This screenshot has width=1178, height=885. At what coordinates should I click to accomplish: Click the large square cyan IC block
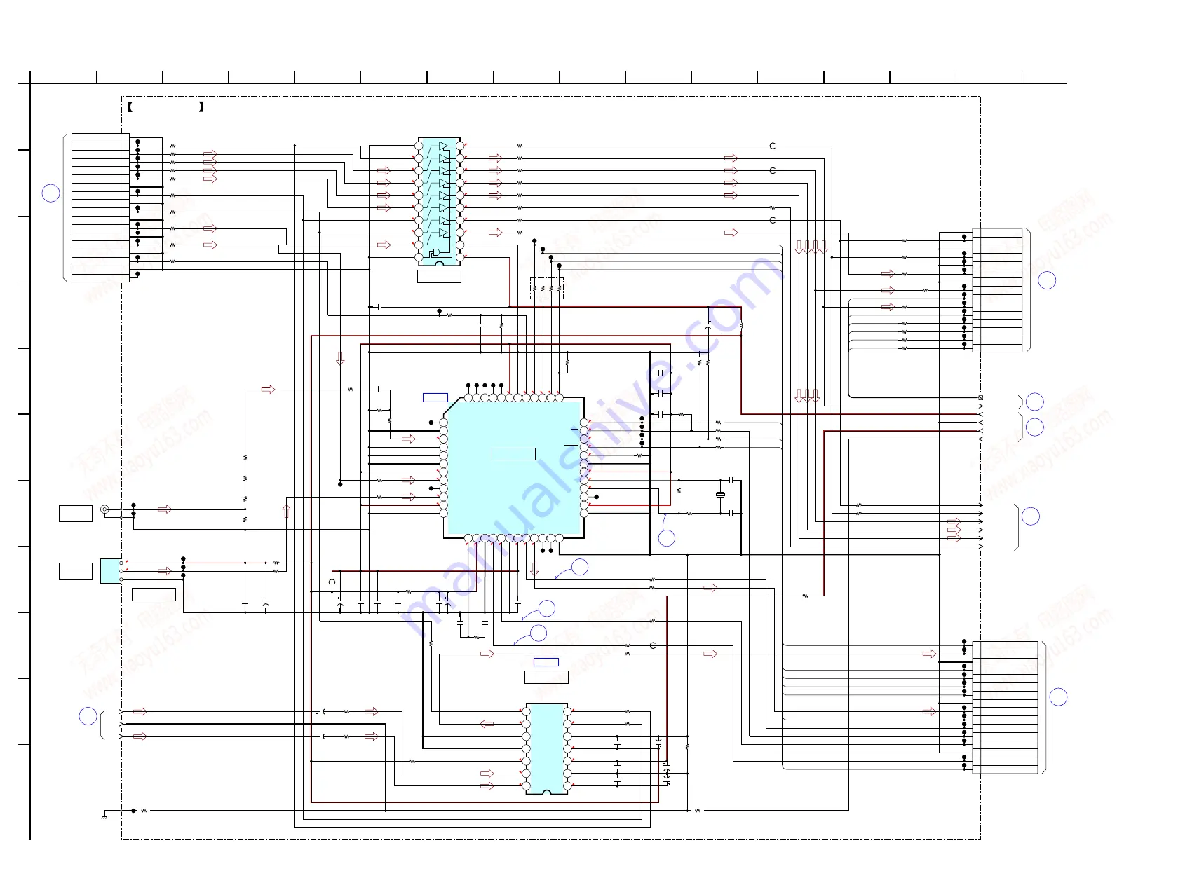514,468
